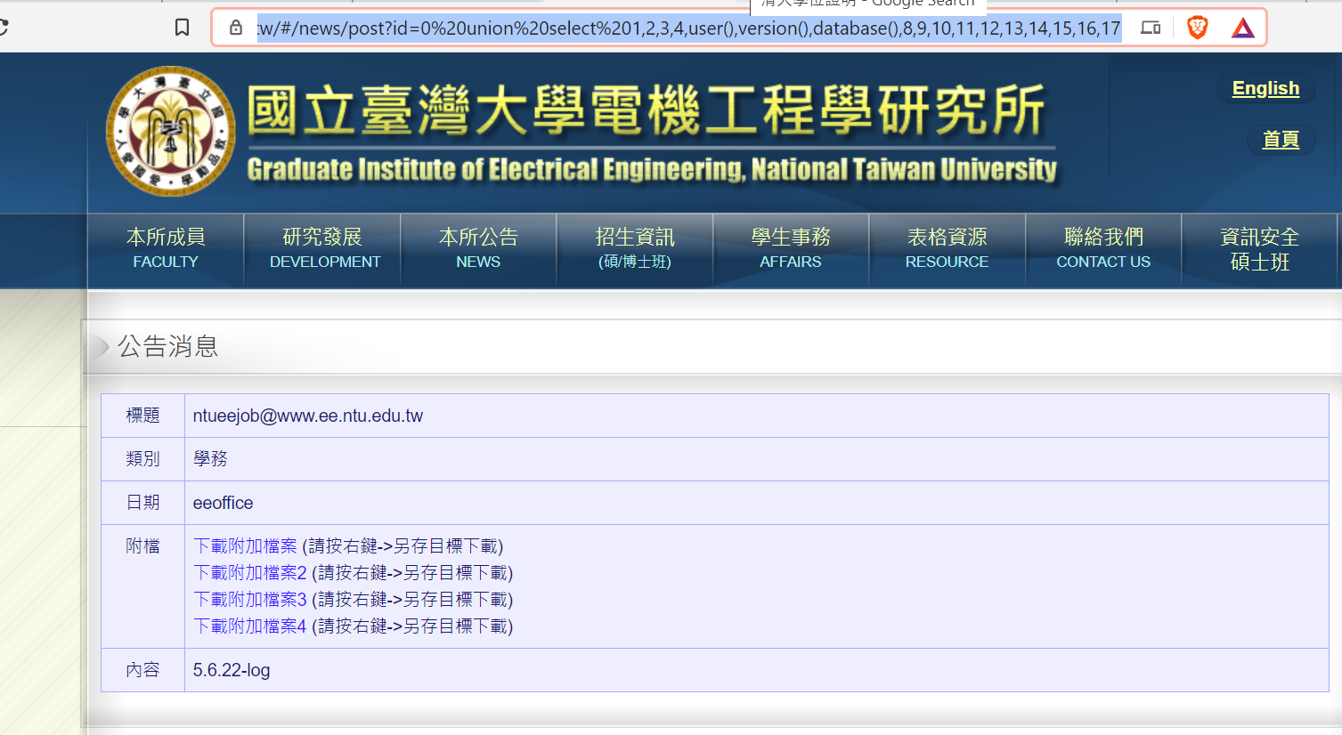The image size is (1342, 735).
Task: Open 資訊安全碩士班 menu
Action: [1259, 248]
